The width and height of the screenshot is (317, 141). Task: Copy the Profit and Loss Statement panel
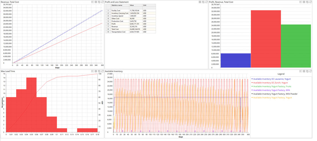pyautogui.click(x=203, y=2)
